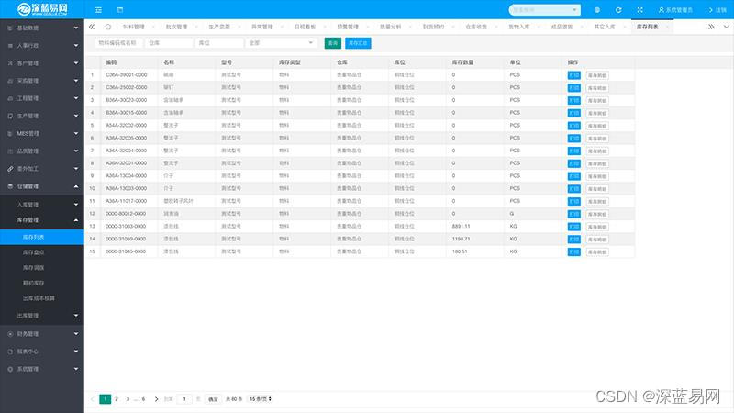The width and height of the screenshot is (734, 413).
Task: Click blue button for row C36A-30001-0000
Action: tap(574, 75)
